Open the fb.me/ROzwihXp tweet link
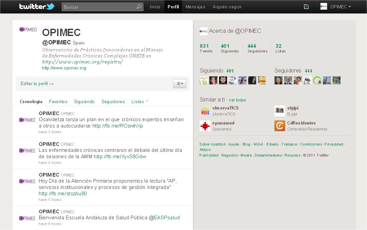 118,126
